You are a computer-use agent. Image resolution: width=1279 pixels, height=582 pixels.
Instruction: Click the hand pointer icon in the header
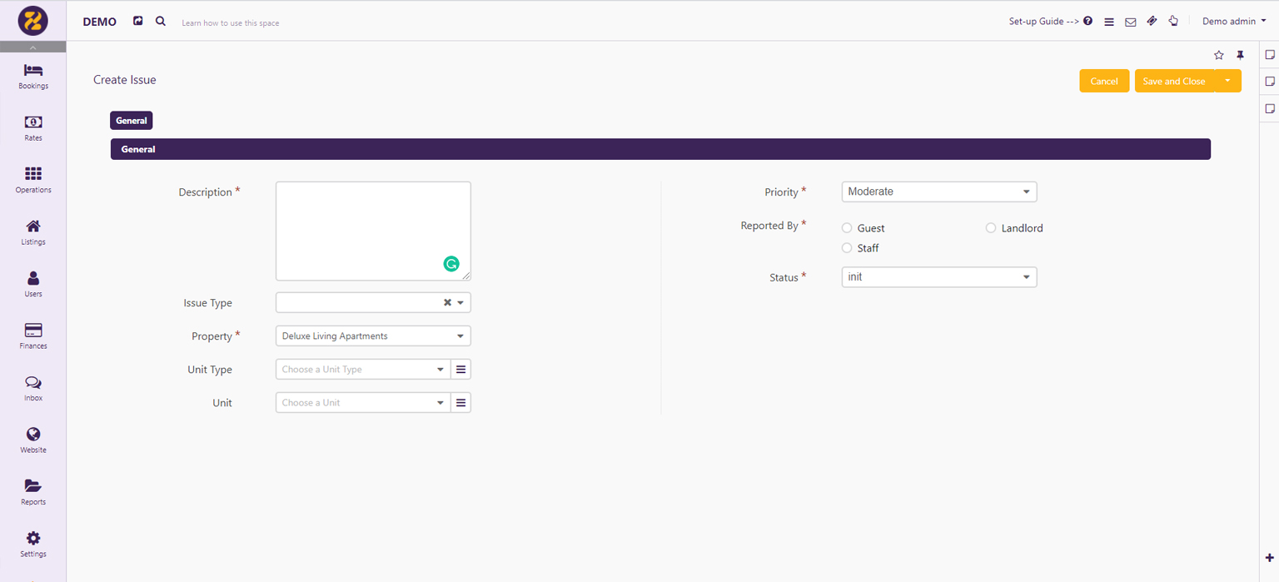coord(1173,22)
